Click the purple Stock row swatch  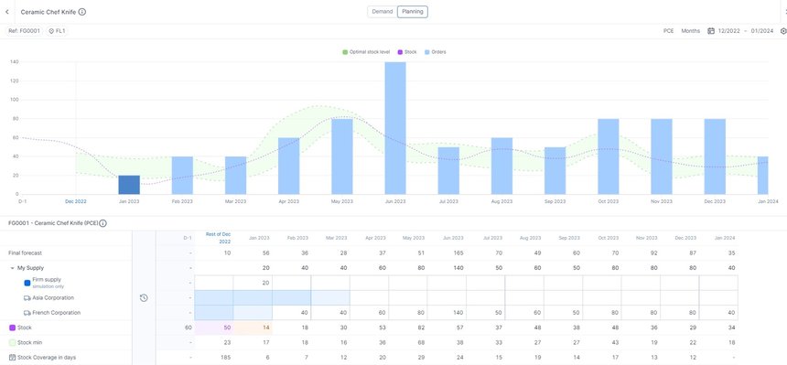[12, 327]
